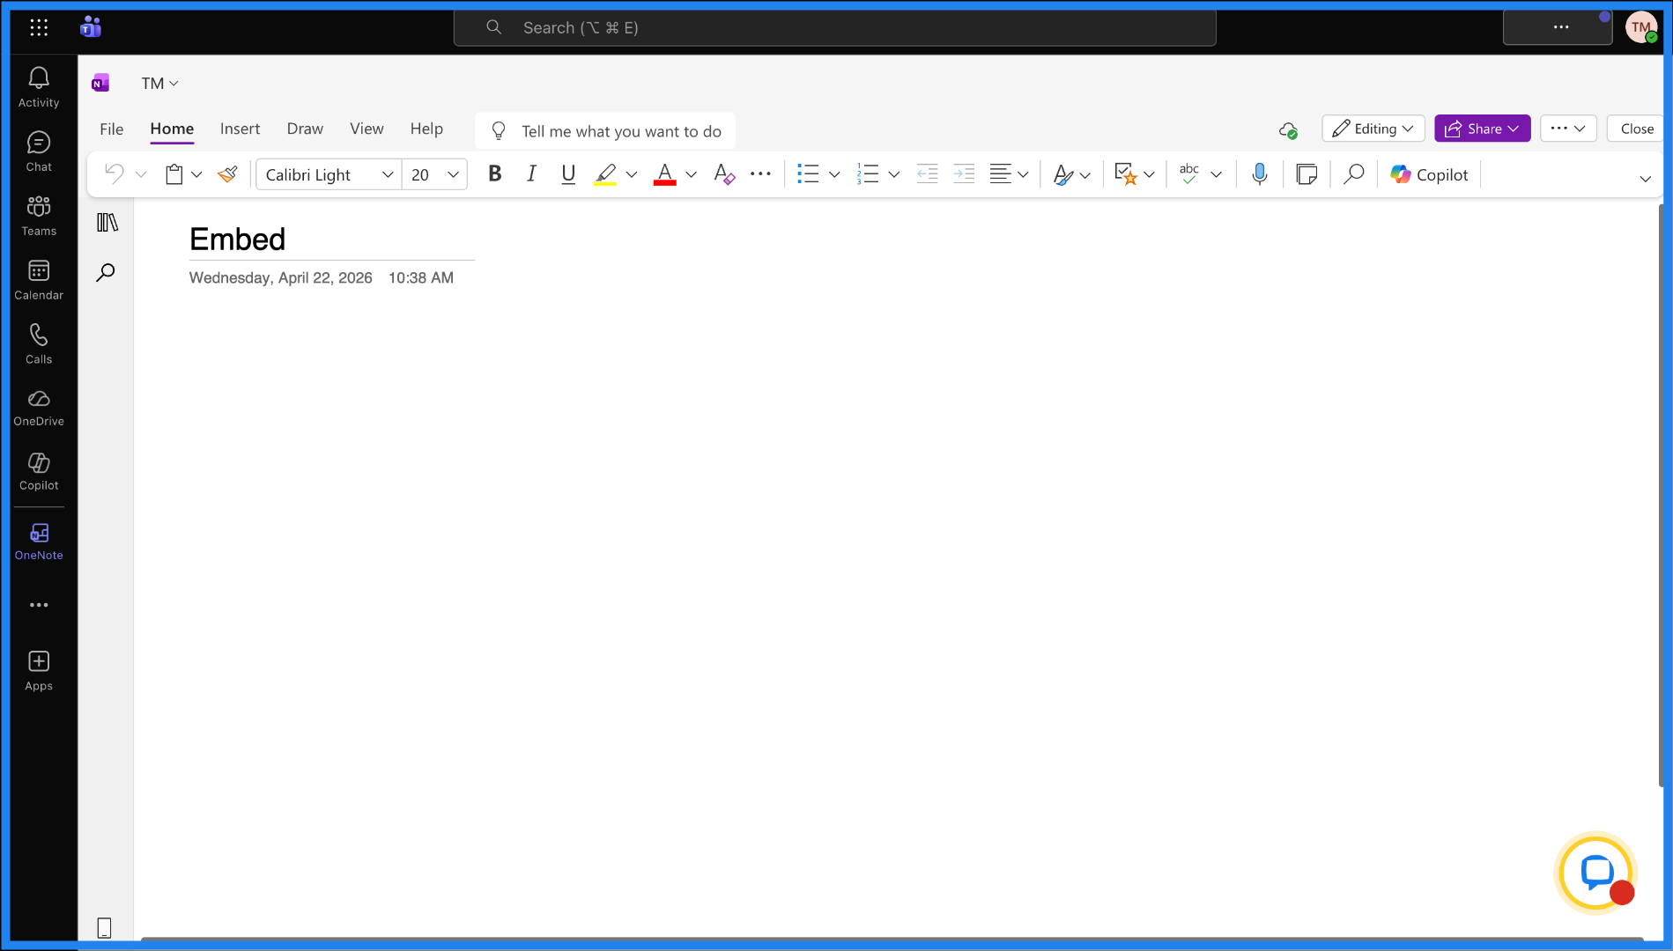Toggle italic formatting
The width and height of the screenshot is (1673, 951).
click(x=531, y=174)
